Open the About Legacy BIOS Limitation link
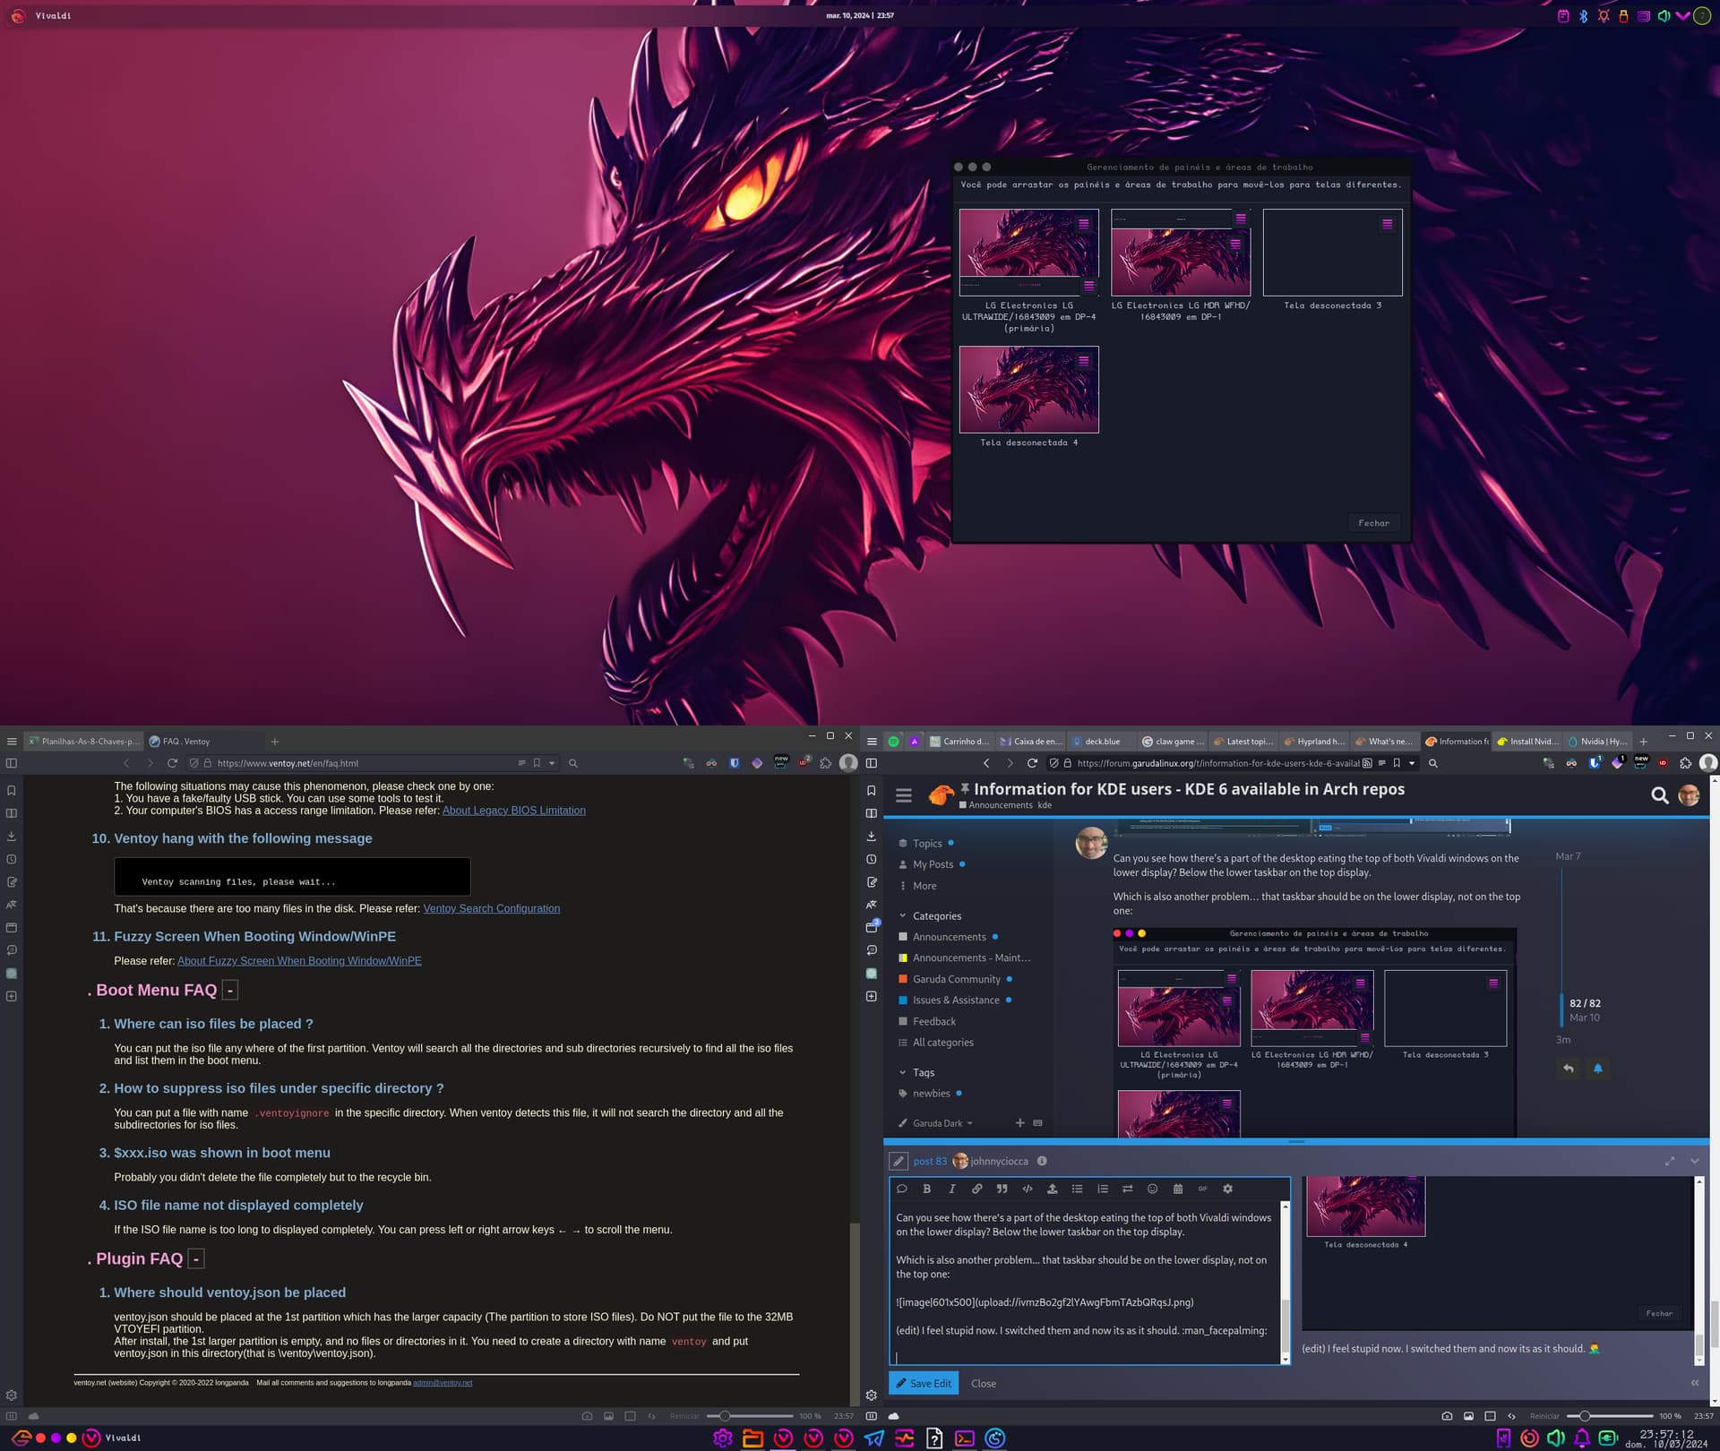 pos(514,811)
